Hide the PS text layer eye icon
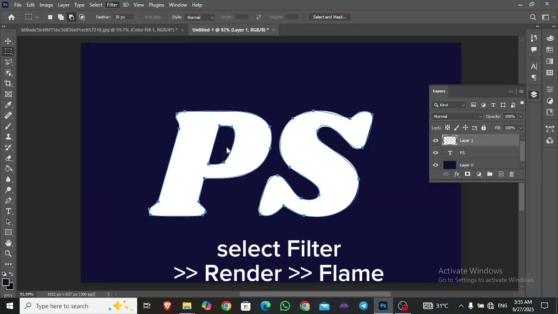The image size is (558, 314). tap(436, 153)
